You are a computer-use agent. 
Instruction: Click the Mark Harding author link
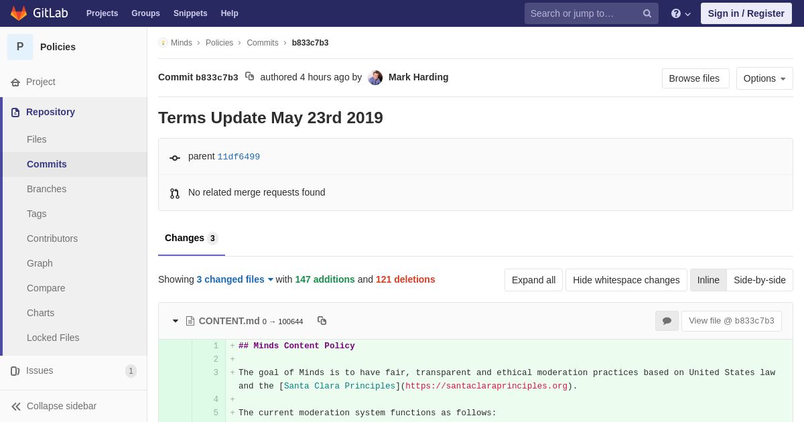pos(419,77)
